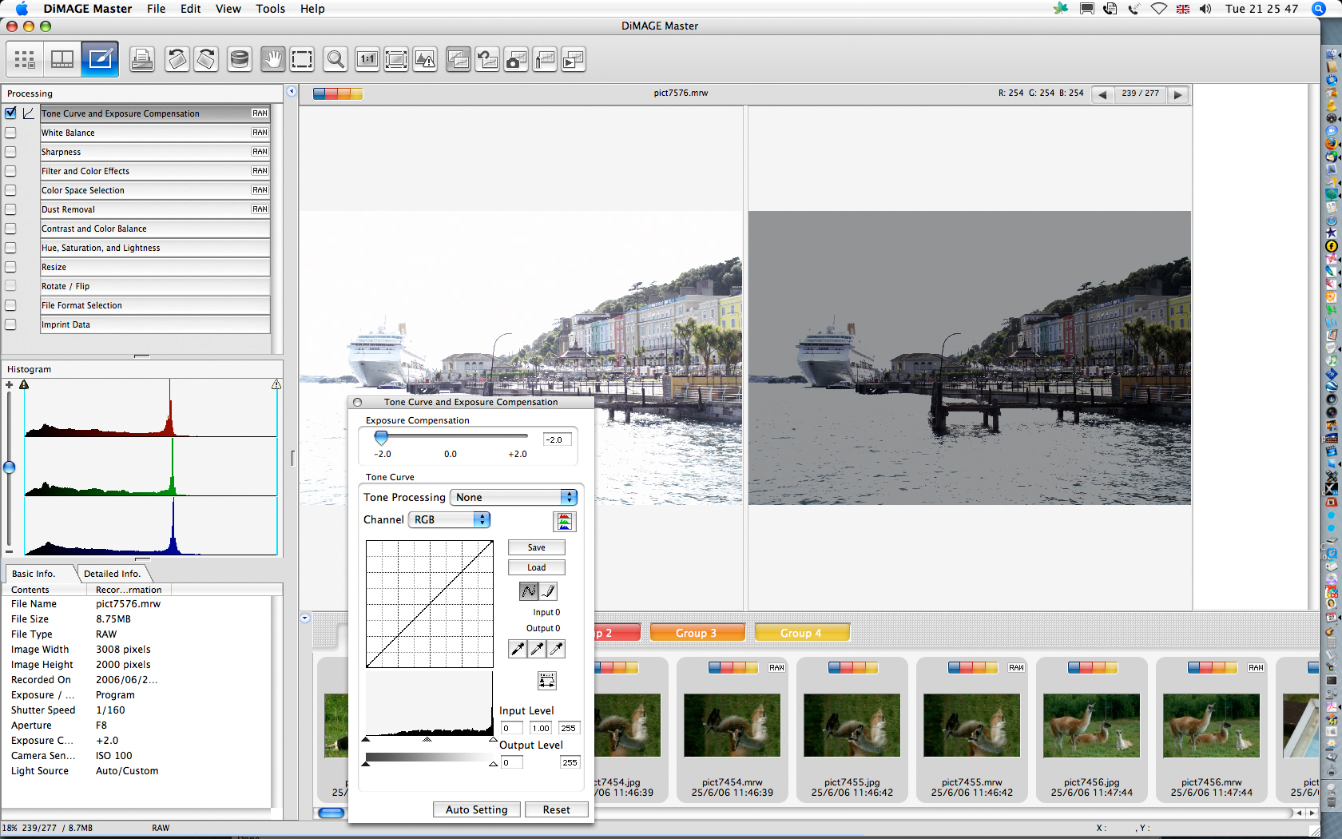Select the Group 4 tab
Image resolution: width=1342 pixels, height=839 pixels.
(801, 633)
